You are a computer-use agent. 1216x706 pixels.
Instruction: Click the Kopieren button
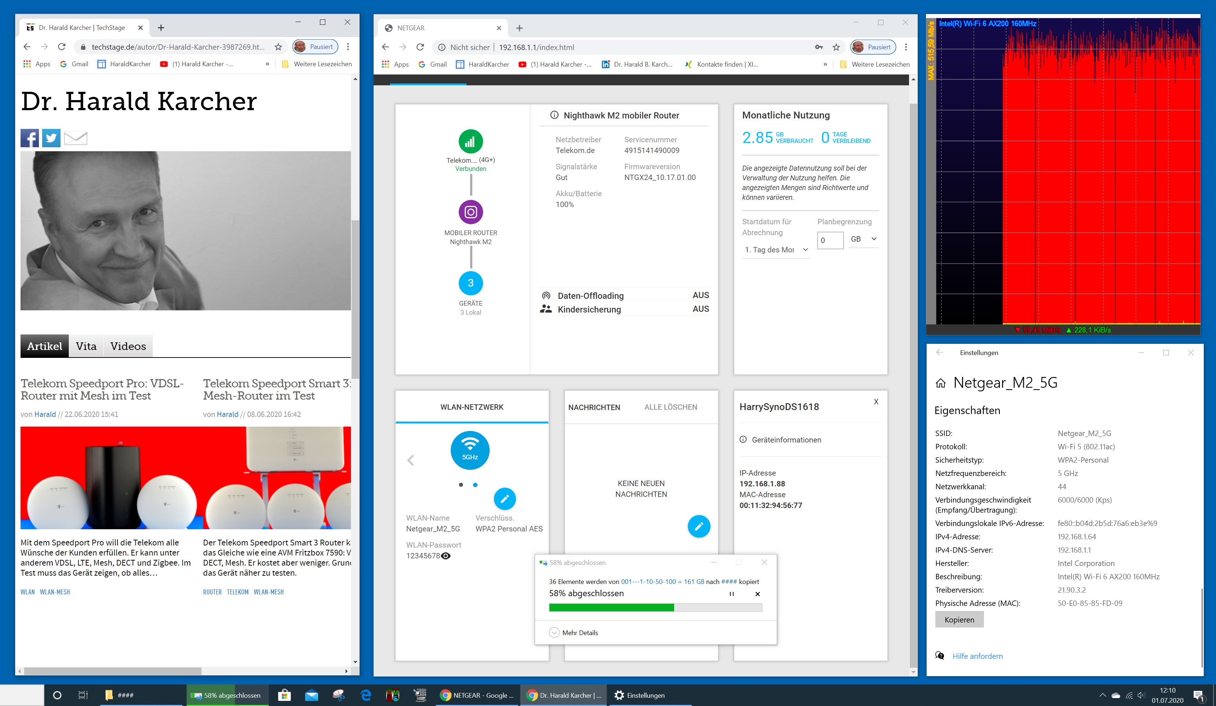point(959,620)
